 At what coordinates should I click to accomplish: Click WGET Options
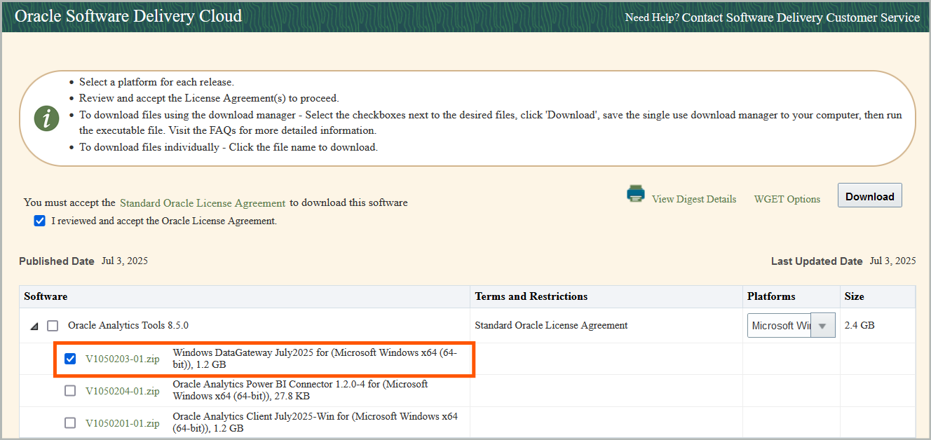click(787, 199)
